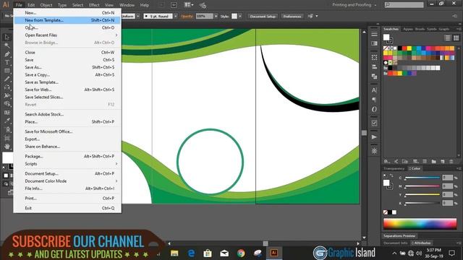Click the Document Setup button
Viewport: 463px width, 260px height.
click(263, 16)
